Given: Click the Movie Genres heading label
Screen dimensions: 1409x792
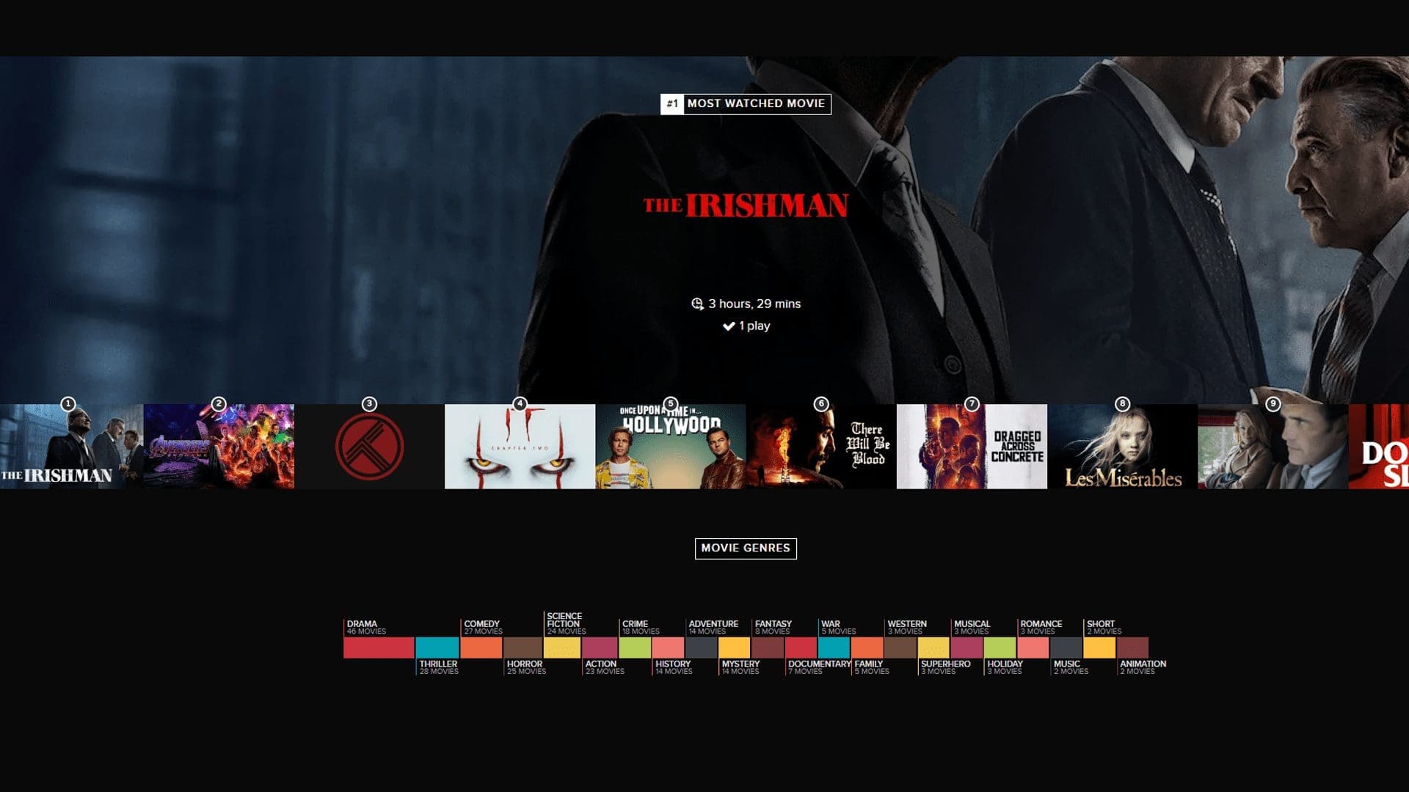Looking at the screenshot, I should [x=746, y=548].
